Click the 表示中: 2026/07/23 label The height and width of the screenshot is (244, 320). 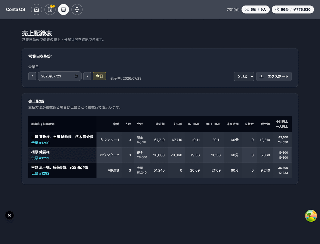click(x=126, y=78)
